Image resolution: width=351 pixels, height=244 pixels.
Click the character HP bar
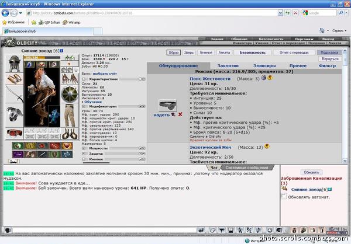click(42, 58)
